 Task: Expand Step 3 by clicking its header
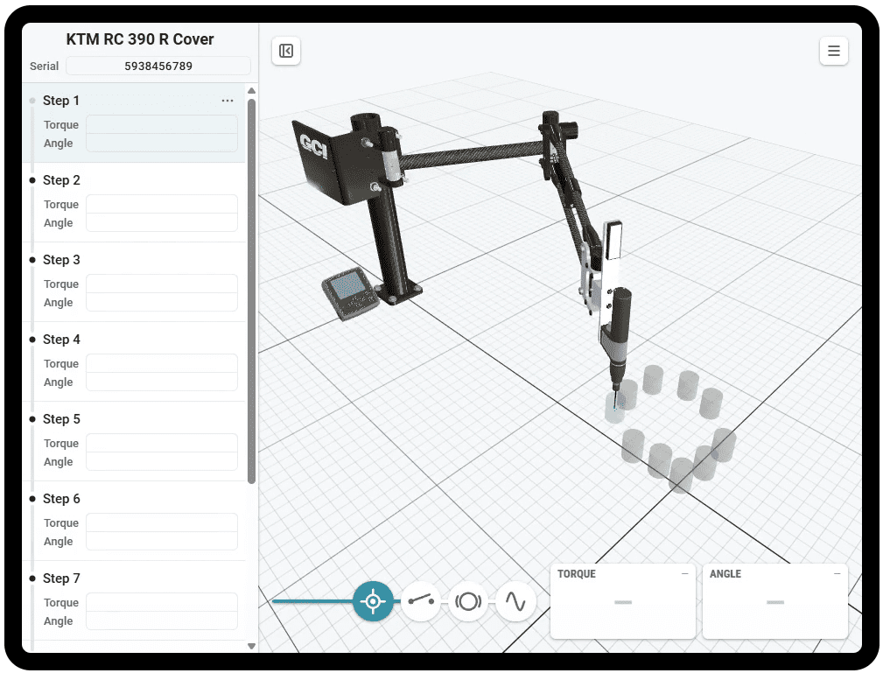pyautogui.click(x=61, y=260)
